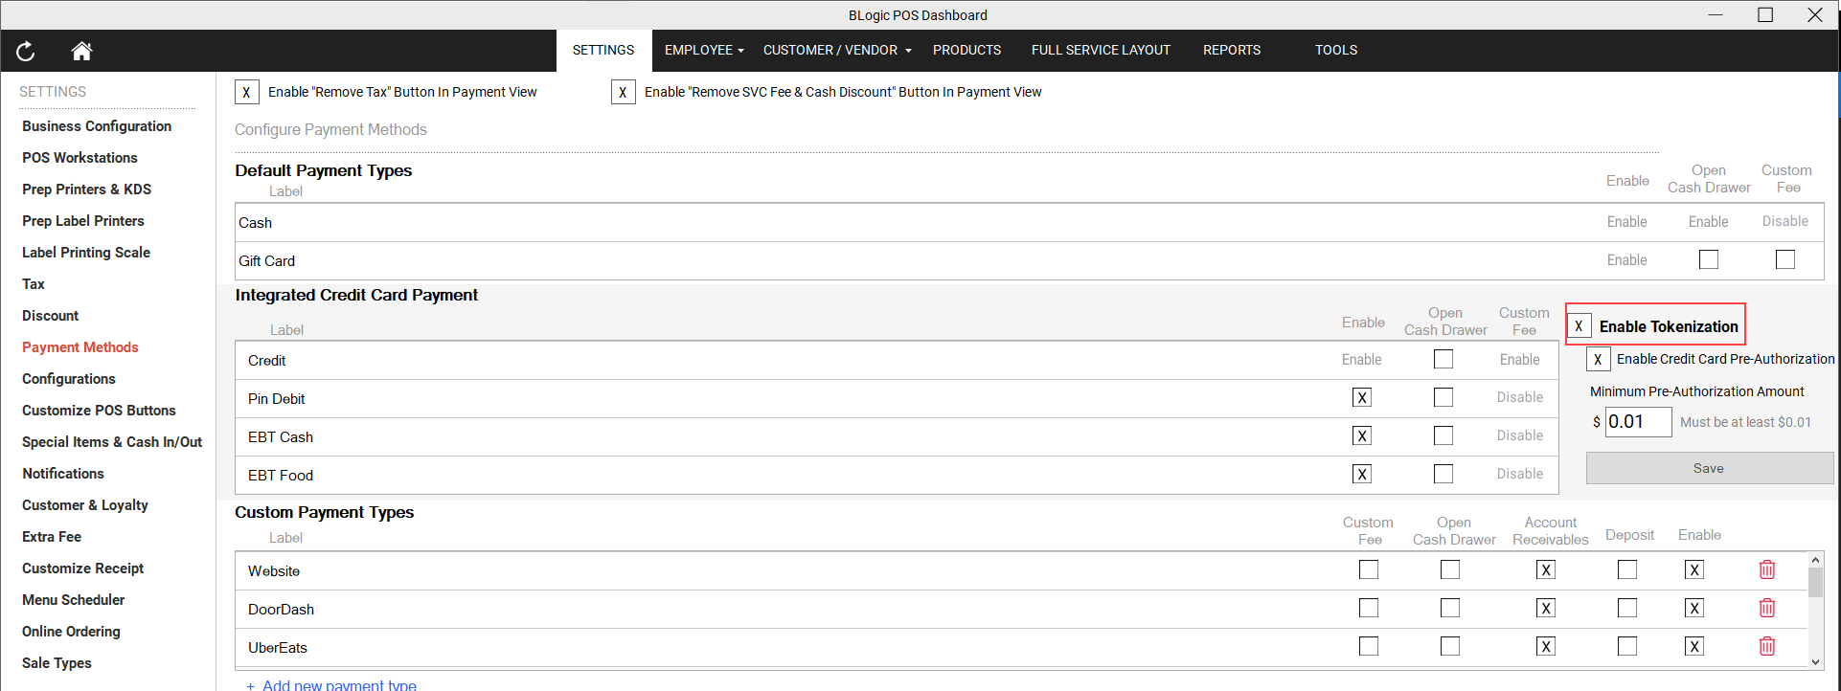Click Add new payment type link
This screenshot has width=1841, height=691.
coord(338,684)
